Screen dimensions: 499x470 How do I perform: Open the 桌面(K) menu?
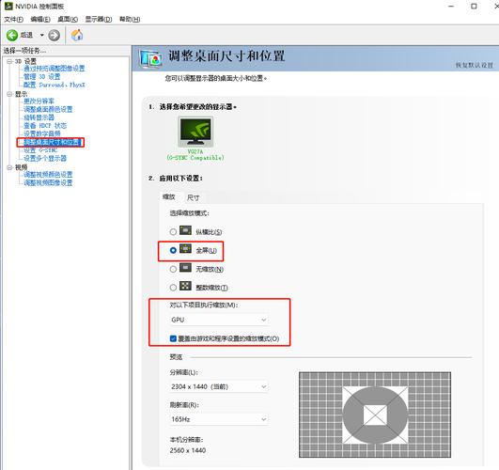coord(68,20)
